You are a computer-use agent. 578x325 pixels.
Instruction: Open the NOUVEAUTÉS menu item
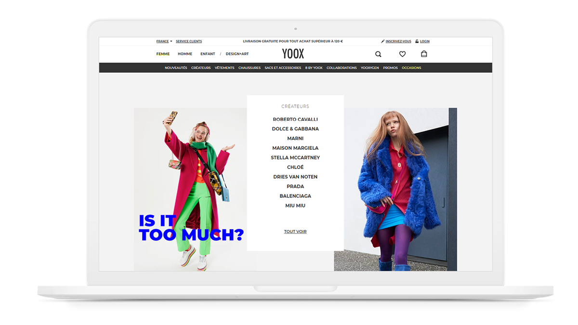point(176,67)
